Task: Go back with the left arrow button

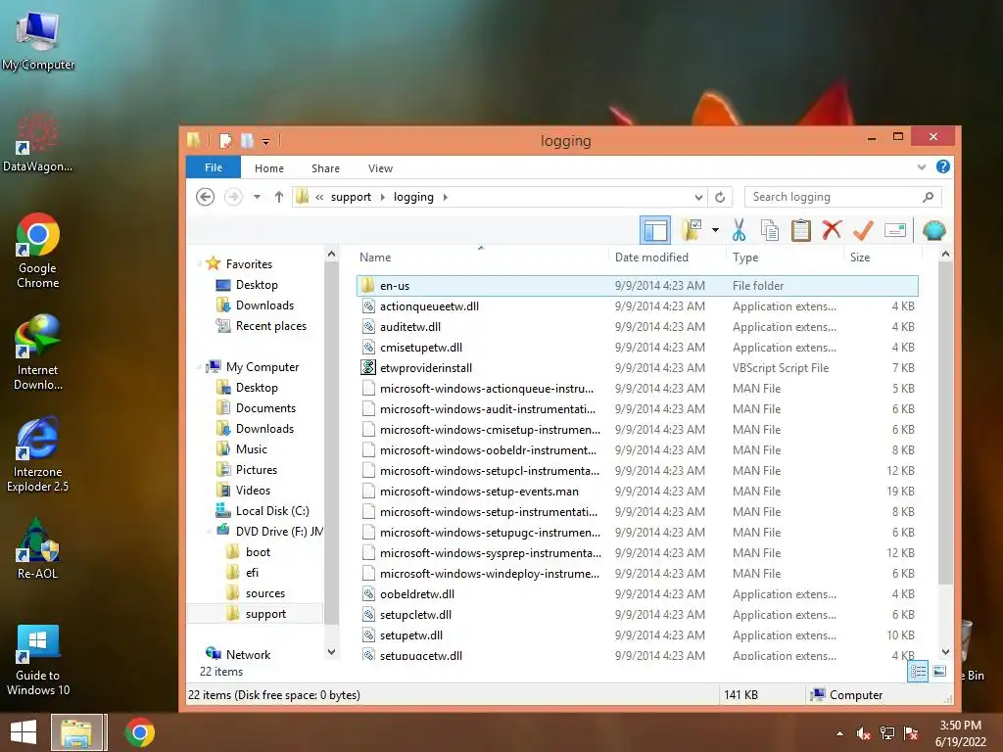Action: pyautogui.click(x=206, y=197)
